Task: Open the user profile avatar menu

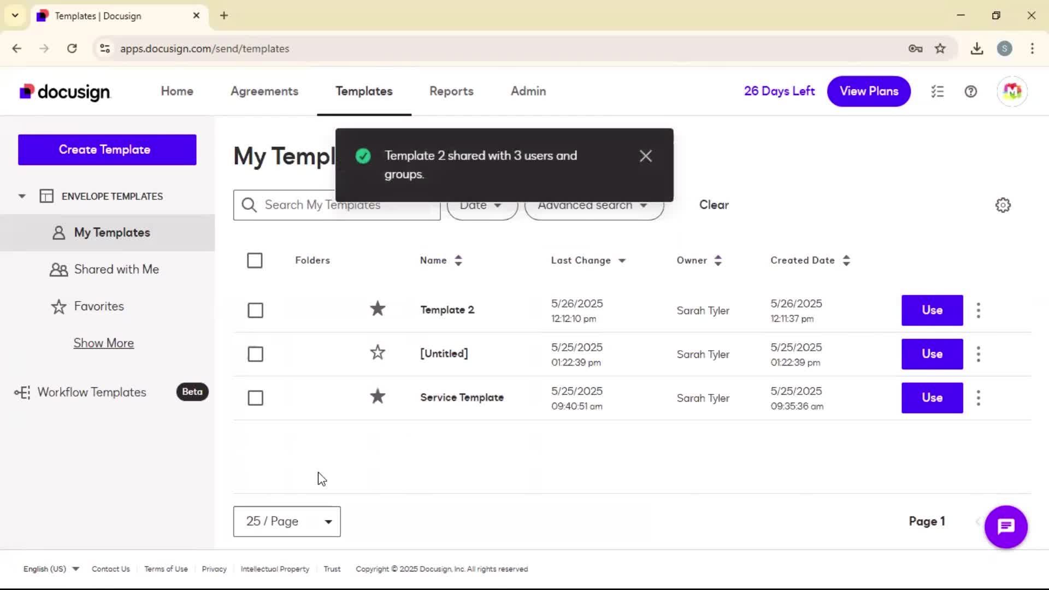Action: pos(1012,91)
